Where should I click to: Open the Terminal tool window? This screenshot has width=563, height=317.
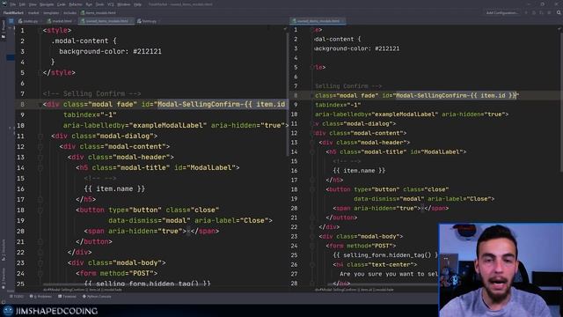click(67, 297)
